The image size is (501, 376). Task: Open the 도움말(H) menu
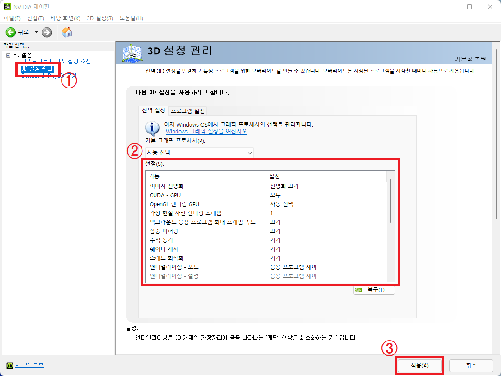pos(131,18)
